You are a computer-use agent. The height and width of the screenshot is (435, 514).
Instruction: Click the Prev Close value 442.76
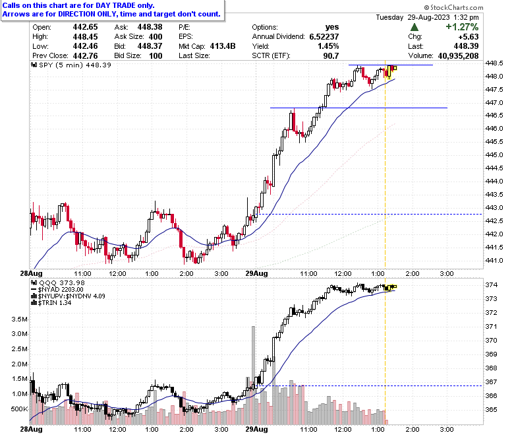(x=85, y=56)
